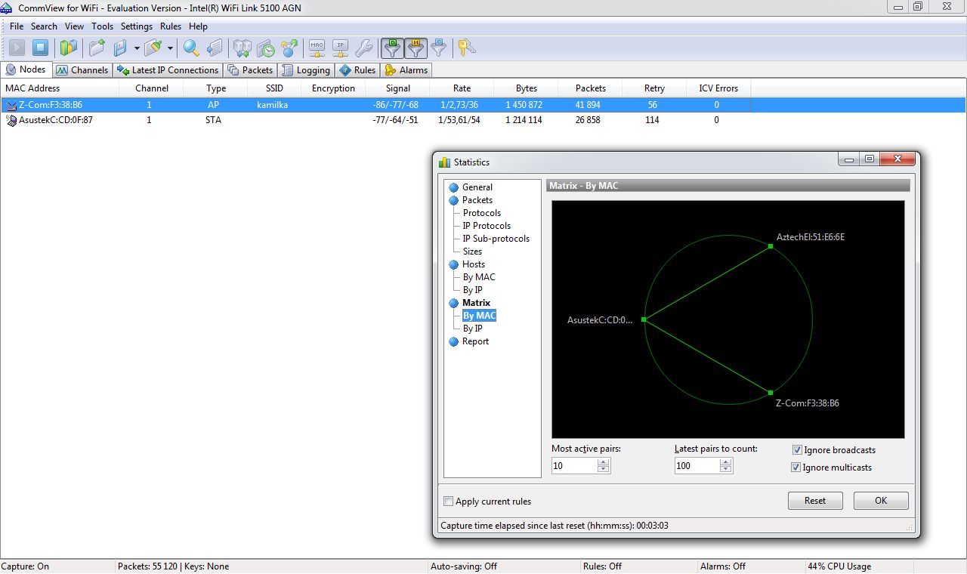The width and height of the screenshot is (967, 574).
Task: Increase Latest pairs to count spinner
Action: pyautogui.click(x=725, y=462)
